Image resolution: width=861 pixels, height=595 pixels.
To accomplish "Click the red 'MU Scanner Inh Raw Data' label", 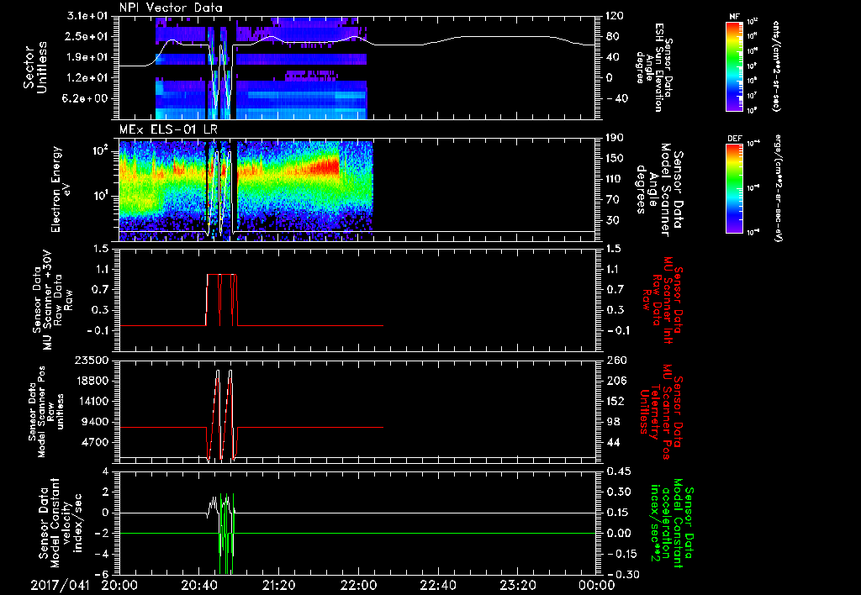I will click(x=663, y=300).
